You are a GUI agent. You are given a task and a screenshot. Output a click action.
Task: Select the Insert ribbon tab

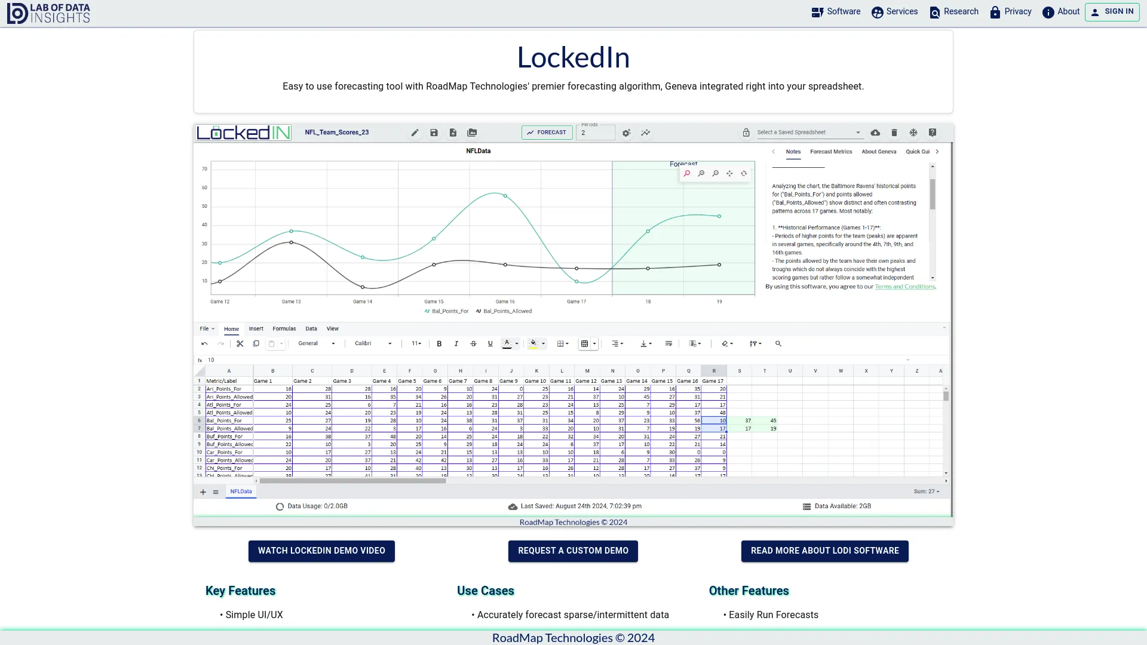tap(256, 329)
